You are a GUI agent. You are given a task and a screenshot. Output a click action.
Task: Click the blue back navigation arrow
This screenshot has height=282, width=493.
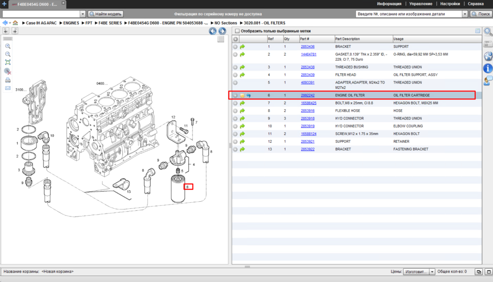pos(5,23)
